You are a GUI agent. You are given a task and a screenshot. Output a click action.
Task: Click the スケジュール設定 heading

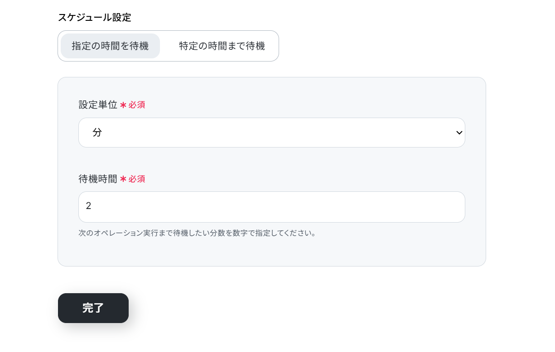[x=94, y=18]
